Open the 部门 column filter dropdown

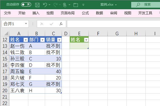pos(42,40)
